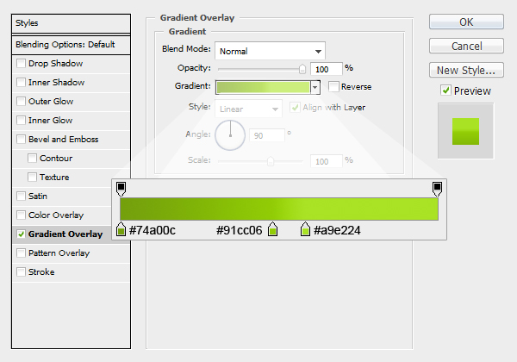This screenshot has height=362, width=517.
Task: Open the Style Linear dropdown
Action: (249, 109)
